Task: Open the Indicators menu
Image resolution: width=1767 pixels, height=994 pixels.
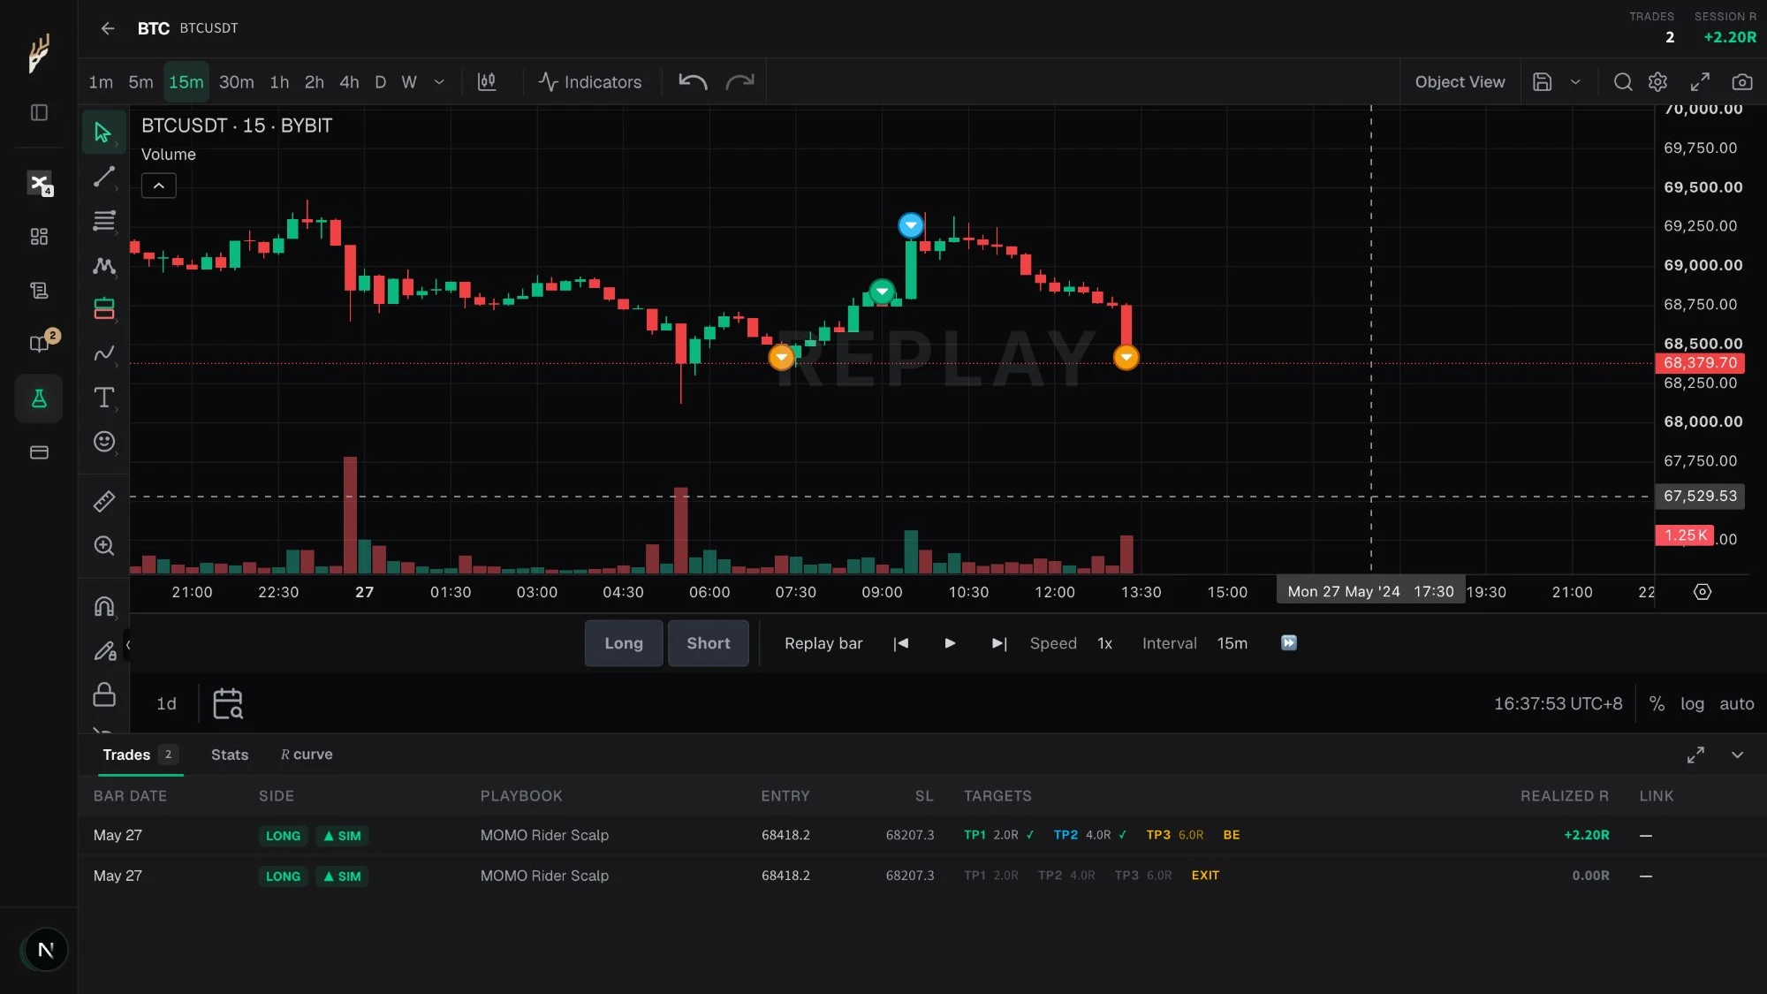Action: coord(590,82)
